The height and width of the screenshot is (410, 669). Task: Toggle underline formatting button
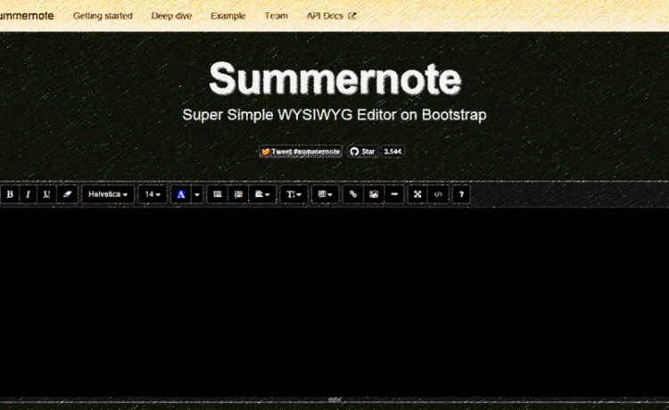coord(47,194)
